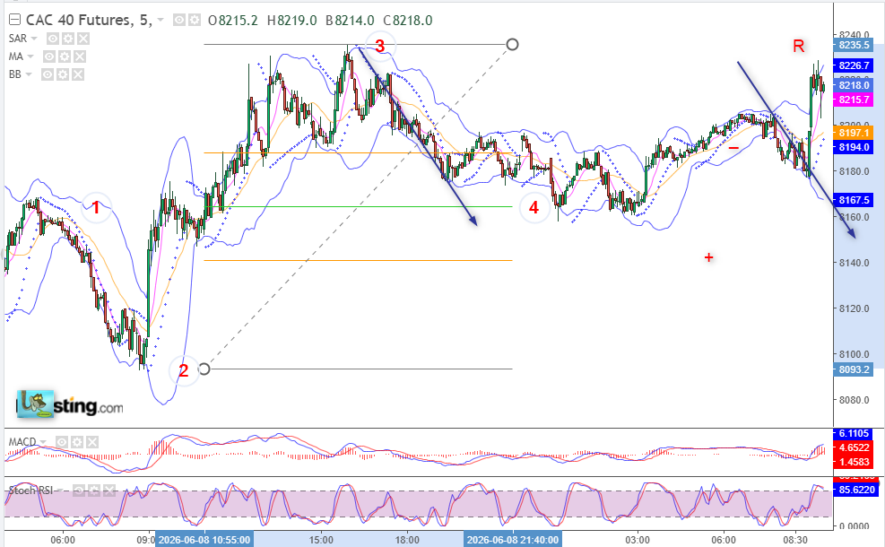Remove the Stoch RSI indicator
Viewport: 885px width, 547px height.
tap(108, 491)
